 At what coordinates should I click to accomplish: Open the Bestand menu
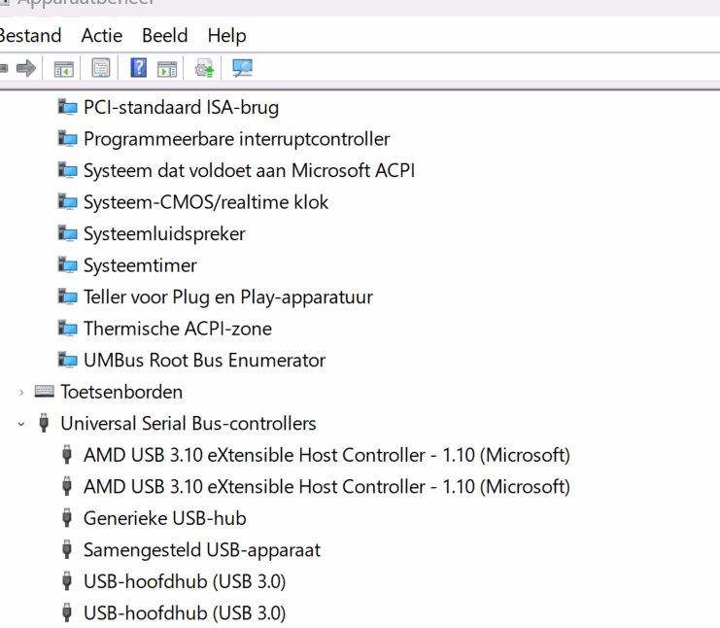click(29, 36)
